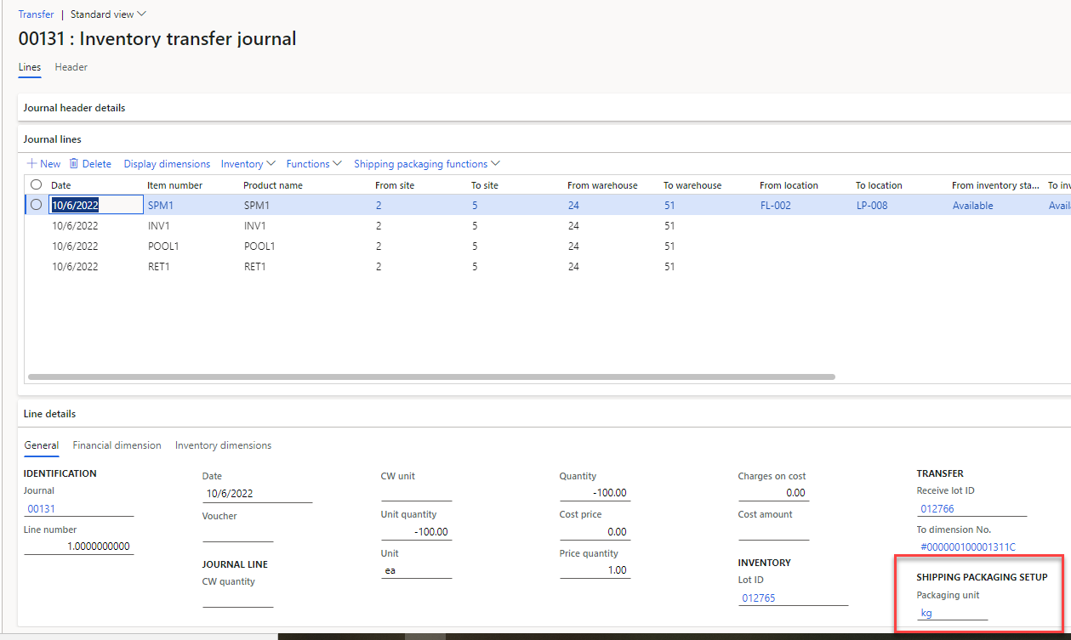Click the Quantity input field
The width and height of the screenshot is (1071, 640).
(x=595, y=493)
